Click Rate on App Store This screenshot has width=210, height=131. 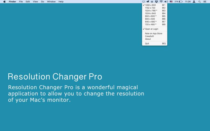pos(155,34)
